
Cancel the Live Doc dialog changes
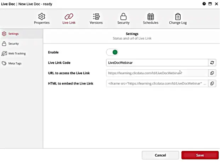click(160, 155)
